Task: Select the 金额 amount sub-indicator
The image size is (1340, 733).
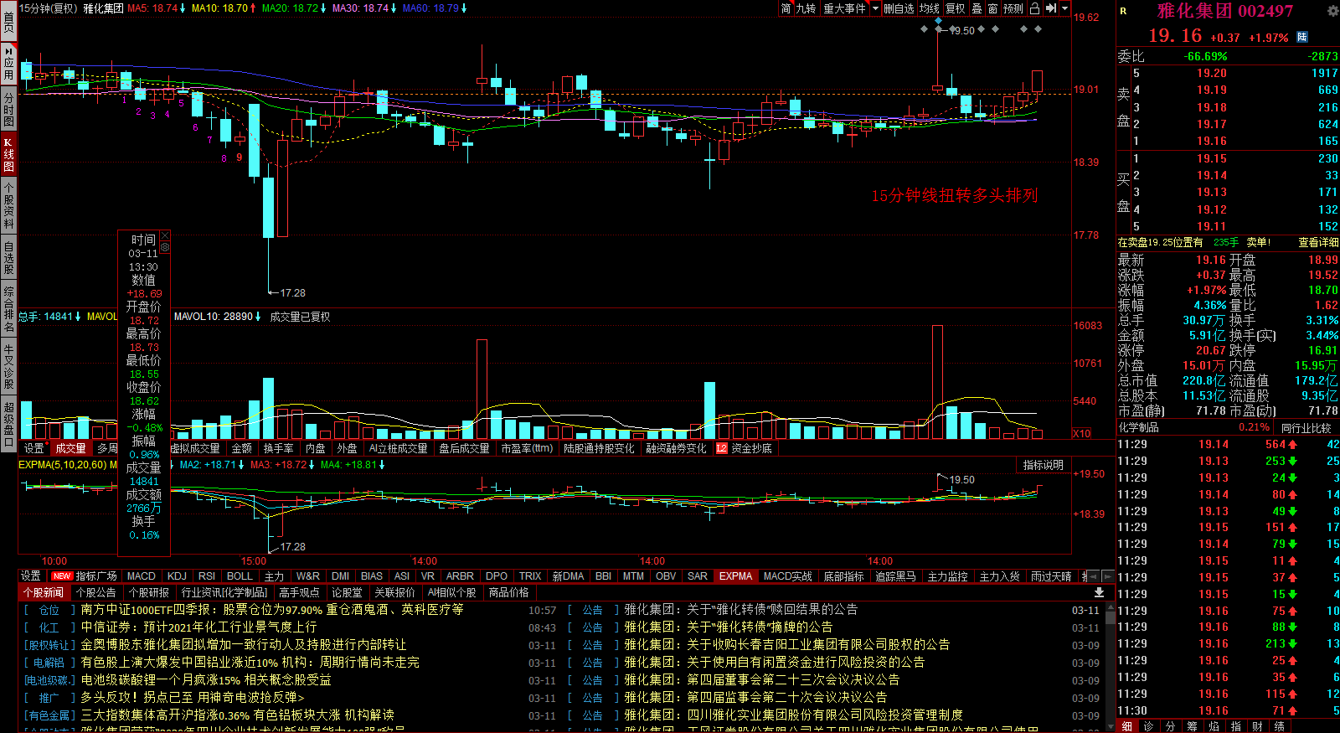Action: click(241, 449)
